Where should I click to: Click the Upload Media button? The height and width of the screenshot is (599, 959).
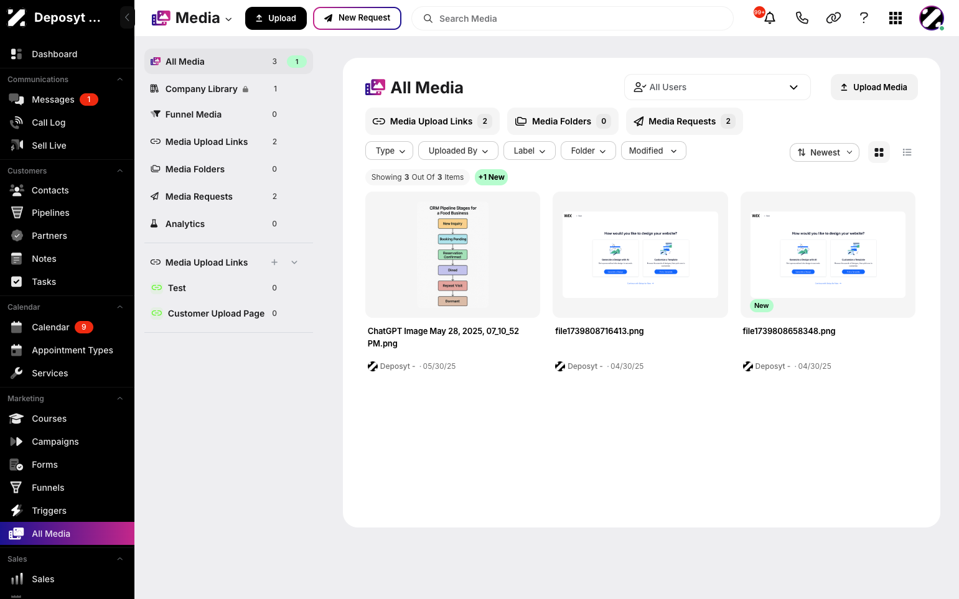874,87
